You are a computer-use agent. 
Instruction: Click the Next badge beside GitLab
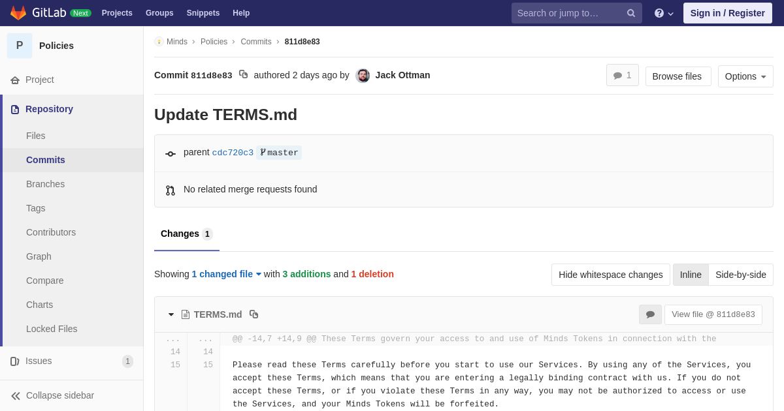(80, 13)
